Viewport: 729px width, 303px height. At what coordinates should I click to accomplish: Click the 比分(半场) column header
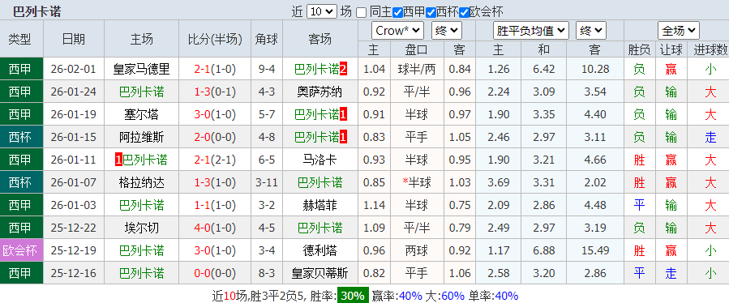pos(215,39)
